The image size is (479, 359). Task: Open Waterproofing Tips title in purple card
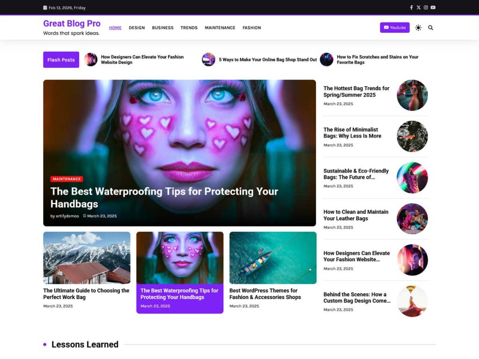(179, 294)
